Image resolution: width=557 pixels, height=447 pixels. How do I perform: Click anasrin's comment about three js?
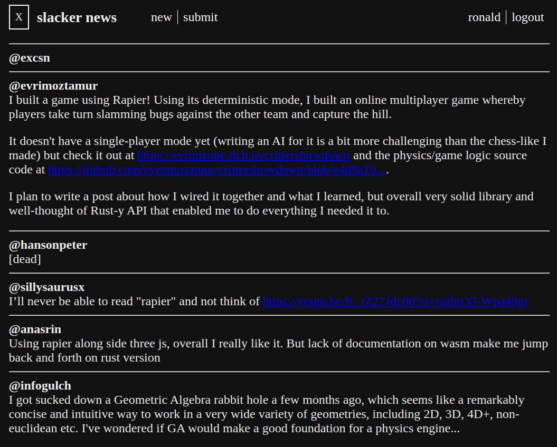point(279,351)
